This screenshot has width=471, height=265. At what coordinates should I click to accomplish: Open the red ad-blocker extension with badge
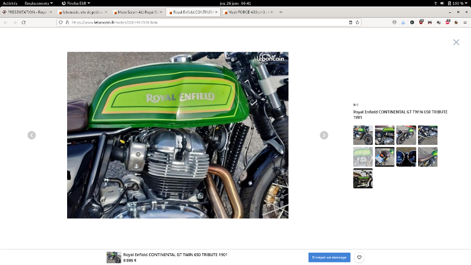click(447, 22)
